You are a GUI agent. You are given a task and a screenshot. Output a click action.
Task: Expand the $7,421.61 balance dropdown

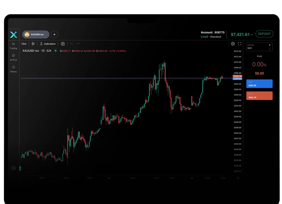coord(252,35)
